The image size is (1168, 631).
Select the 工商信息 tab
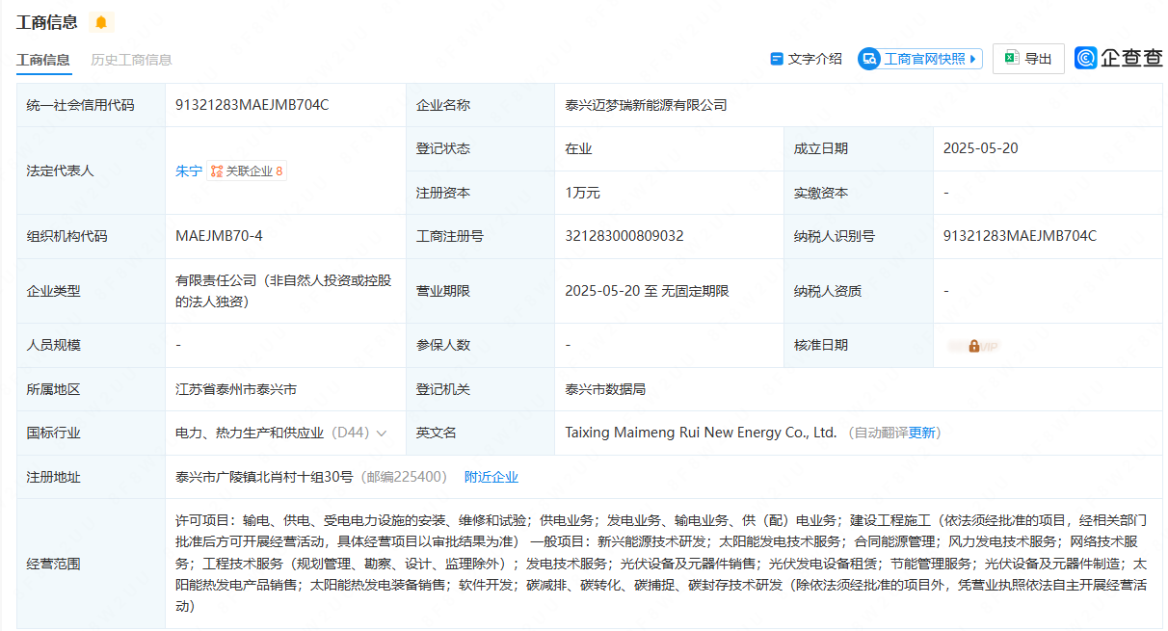pos(43,60)
